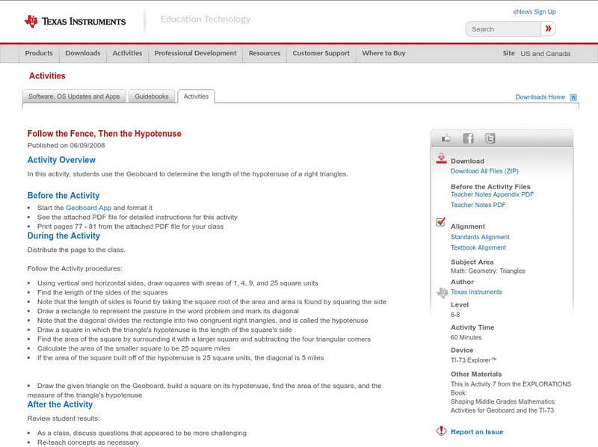Switch to the Guidebooks tab

152,96
